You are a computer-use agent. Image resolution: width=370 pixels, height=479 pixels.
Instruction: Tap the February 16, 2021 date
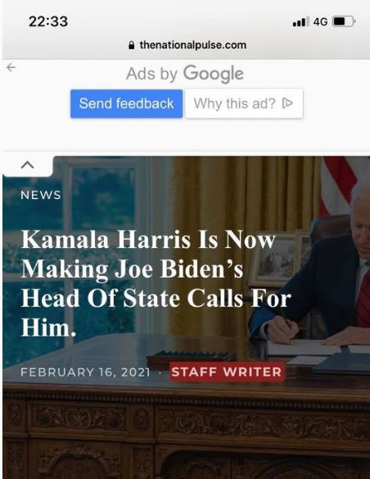click(85, 372)
